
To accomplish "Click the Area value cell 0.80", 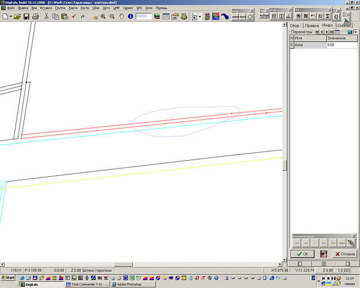I will pyautogui.click(x=342, y=45).
